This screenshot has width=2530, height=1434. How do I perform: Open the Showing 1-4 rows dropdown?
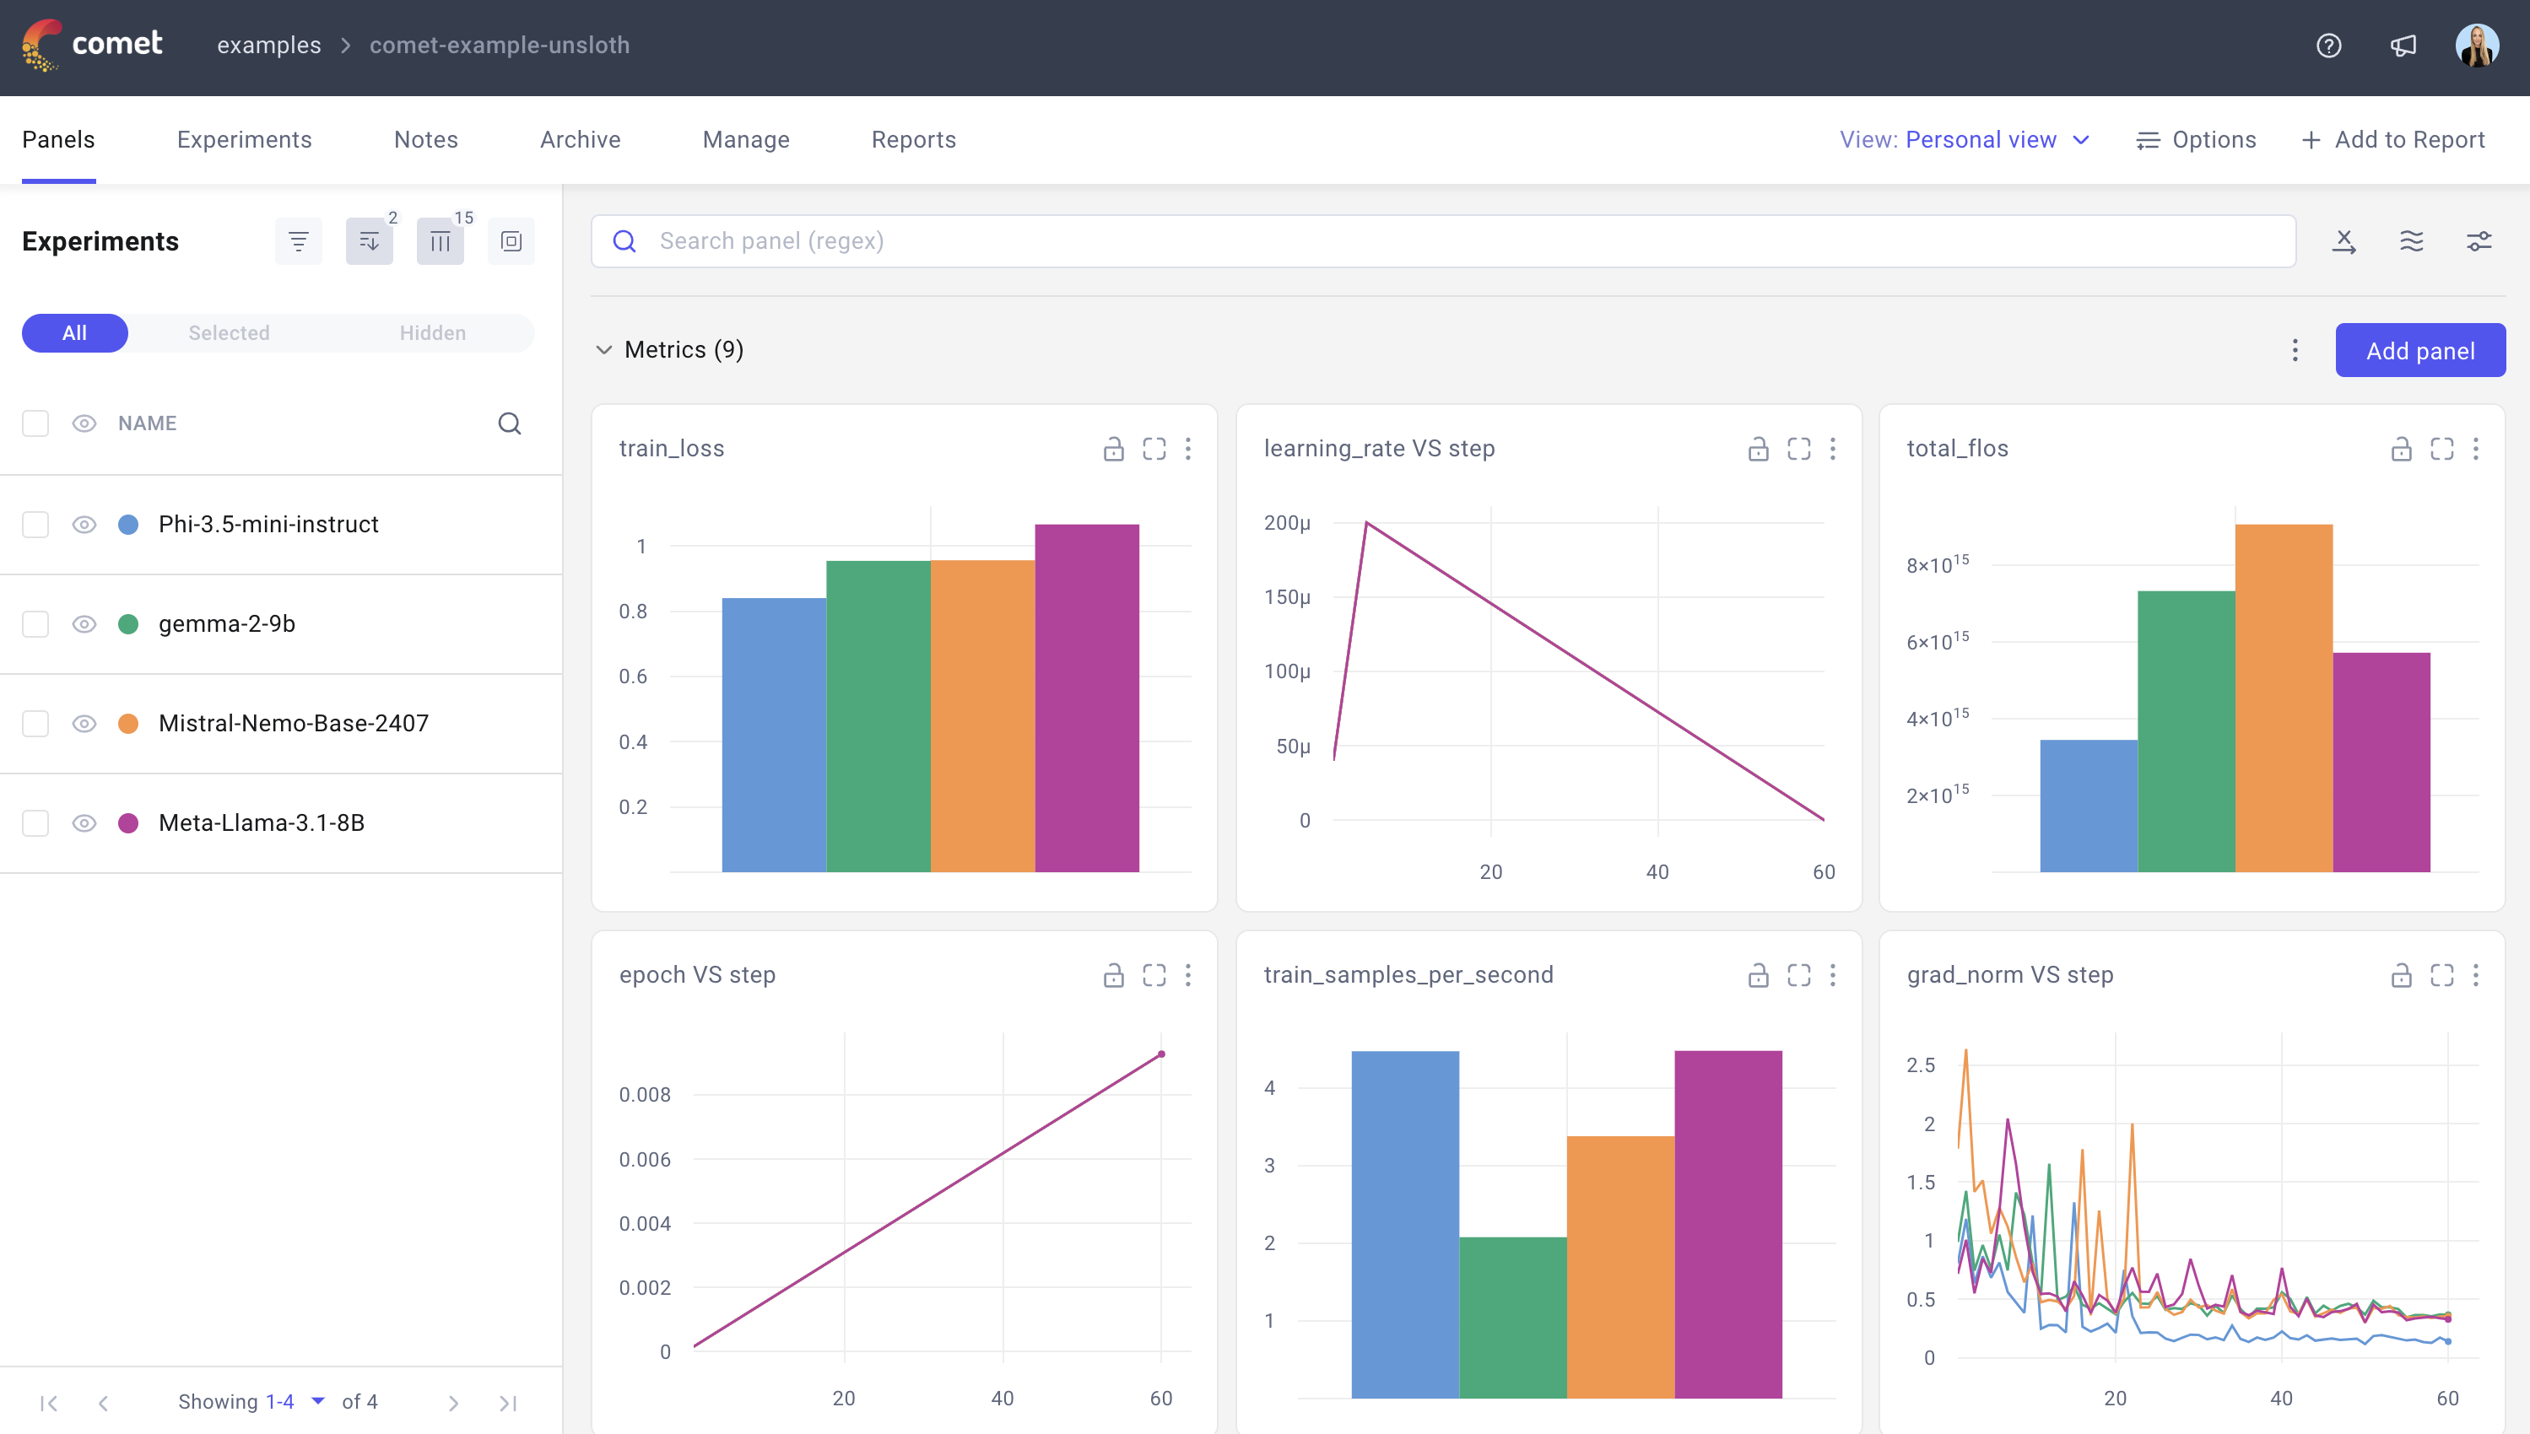(317, 1400)
